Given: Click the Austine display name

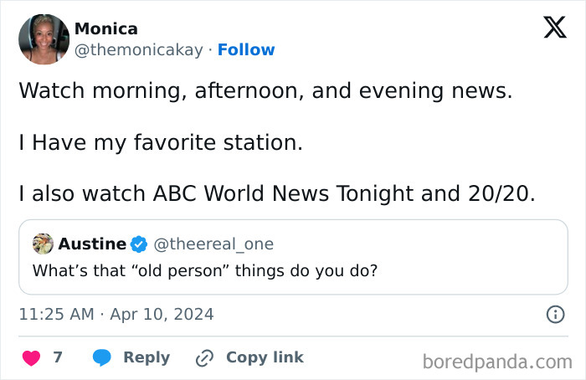Looking at the screenshot, I should (x=92, y=244).
